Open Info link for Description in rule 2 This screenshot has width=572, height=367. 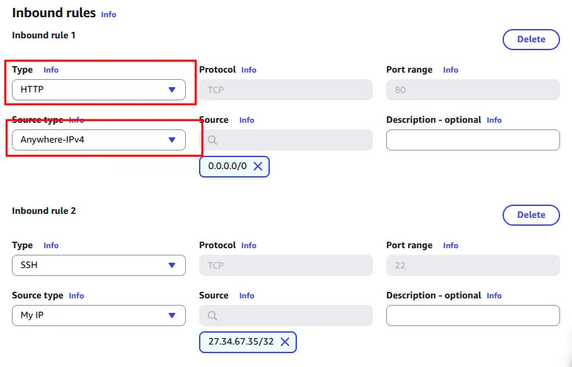[494, 296]
